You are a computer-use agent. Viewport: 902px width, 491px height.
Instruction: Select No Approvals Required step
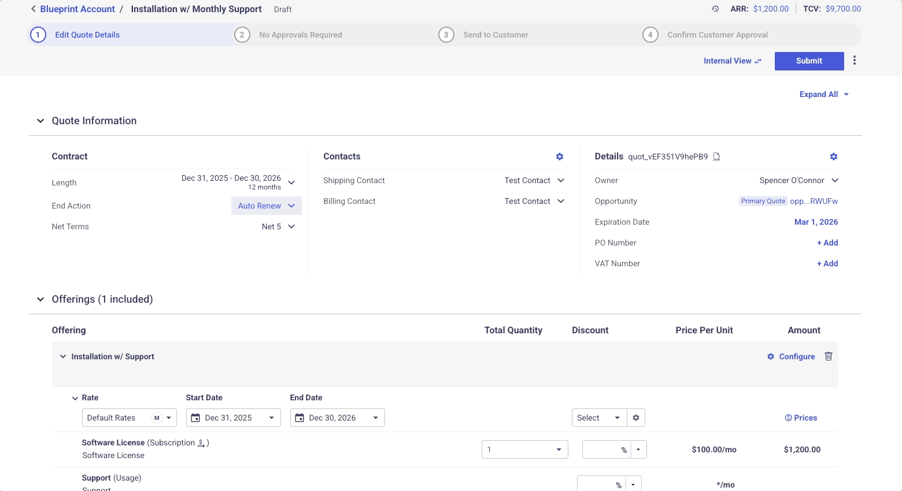pyautogui.click(x=300, y=35)
